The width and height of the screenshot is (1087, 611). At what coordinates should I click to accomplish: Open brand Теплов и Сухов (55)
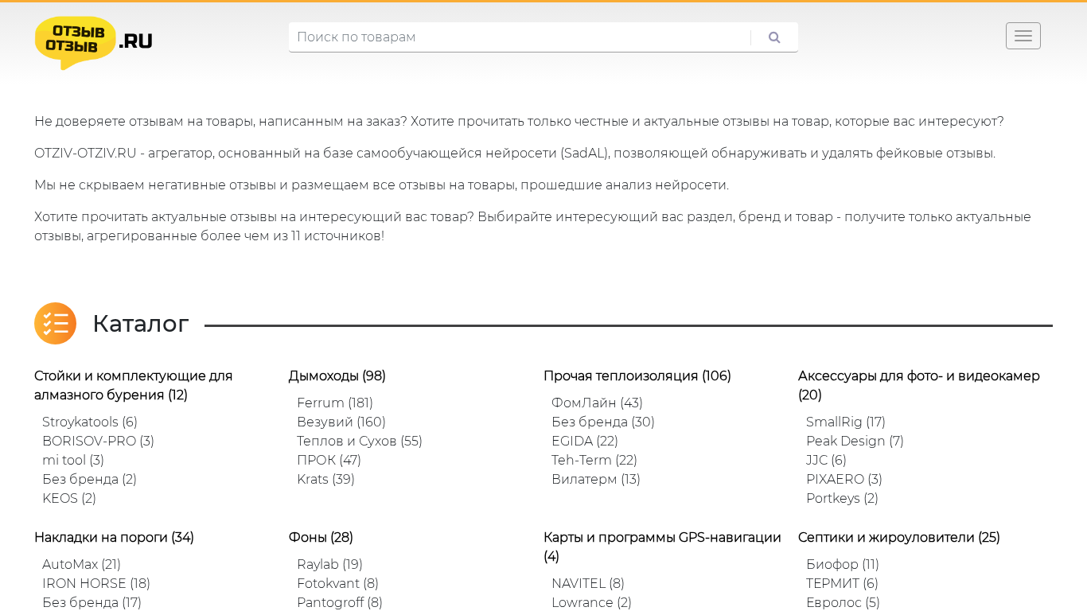click(x=360, y=441)
